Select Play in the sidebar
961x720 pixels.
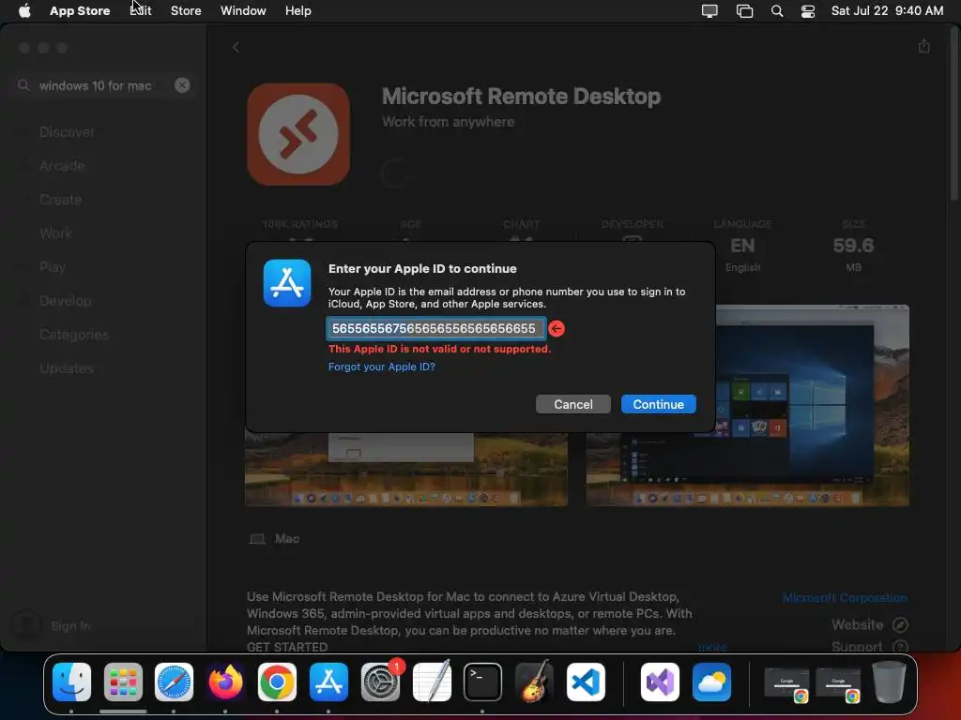pyautogui.click(x=53, y=267)
